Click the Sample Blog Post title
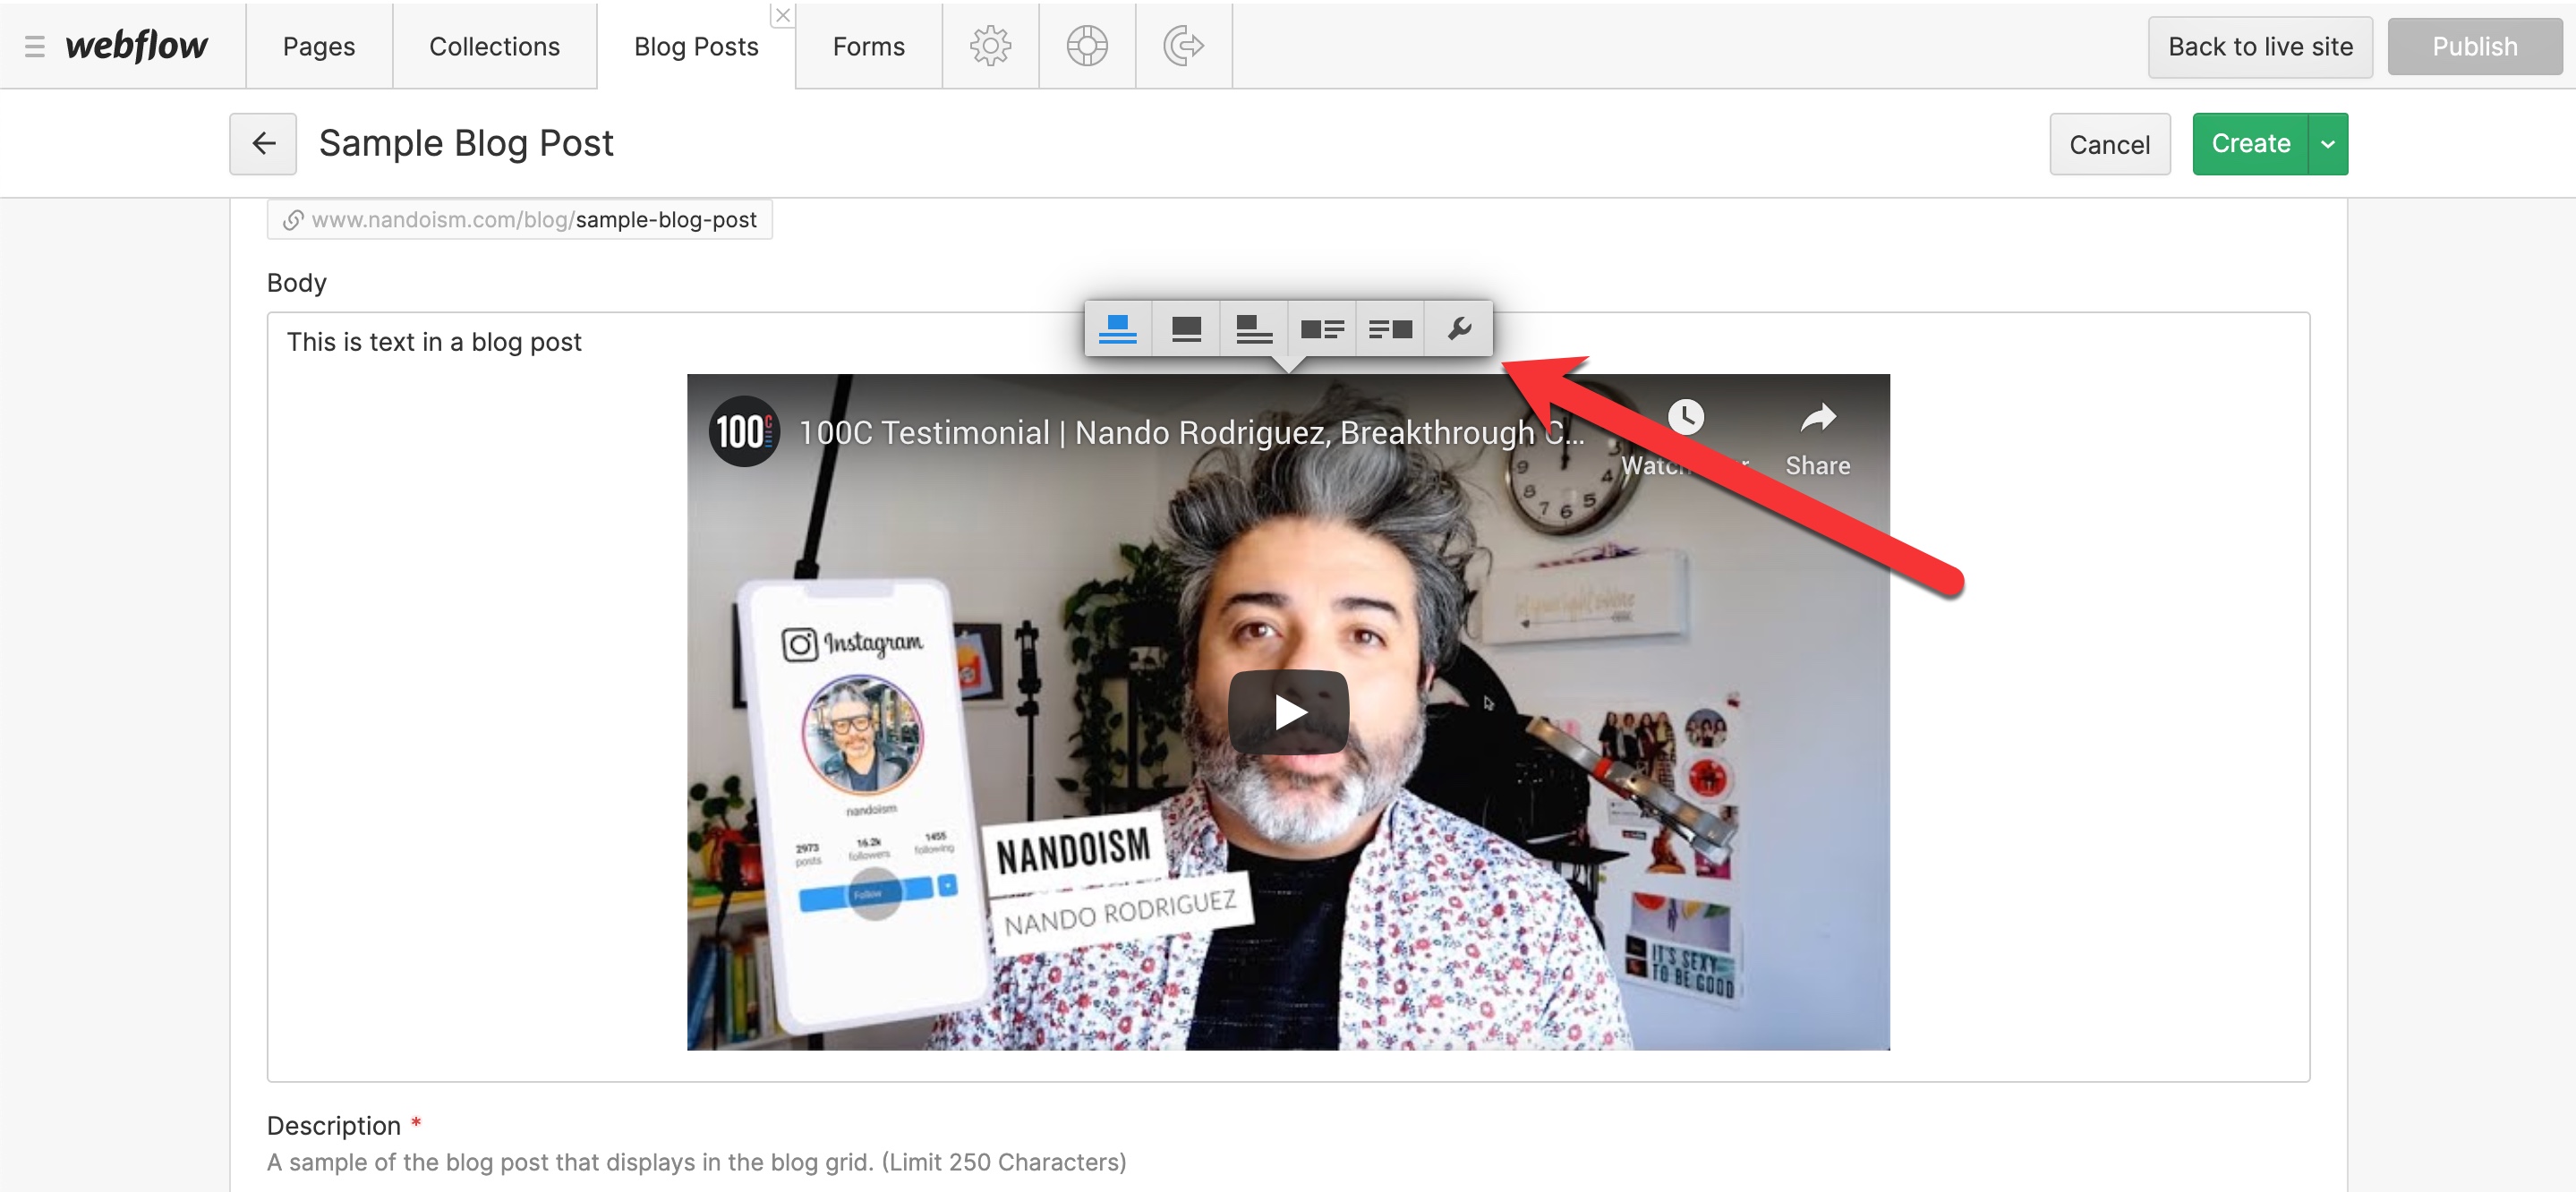Viewport: 2576px width, 1192px height. tap(466, 143)
